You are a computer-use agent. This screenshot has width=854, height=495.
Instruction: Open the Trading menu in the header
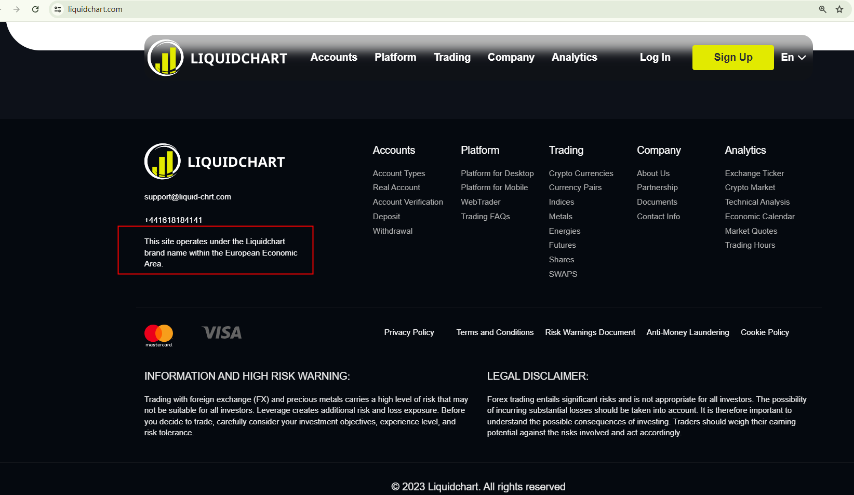tap(452, 58)
